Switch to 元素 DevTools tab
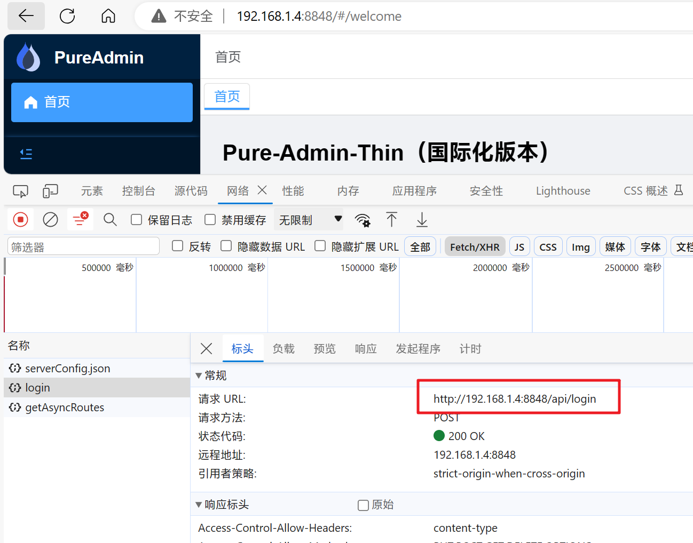 92,191
